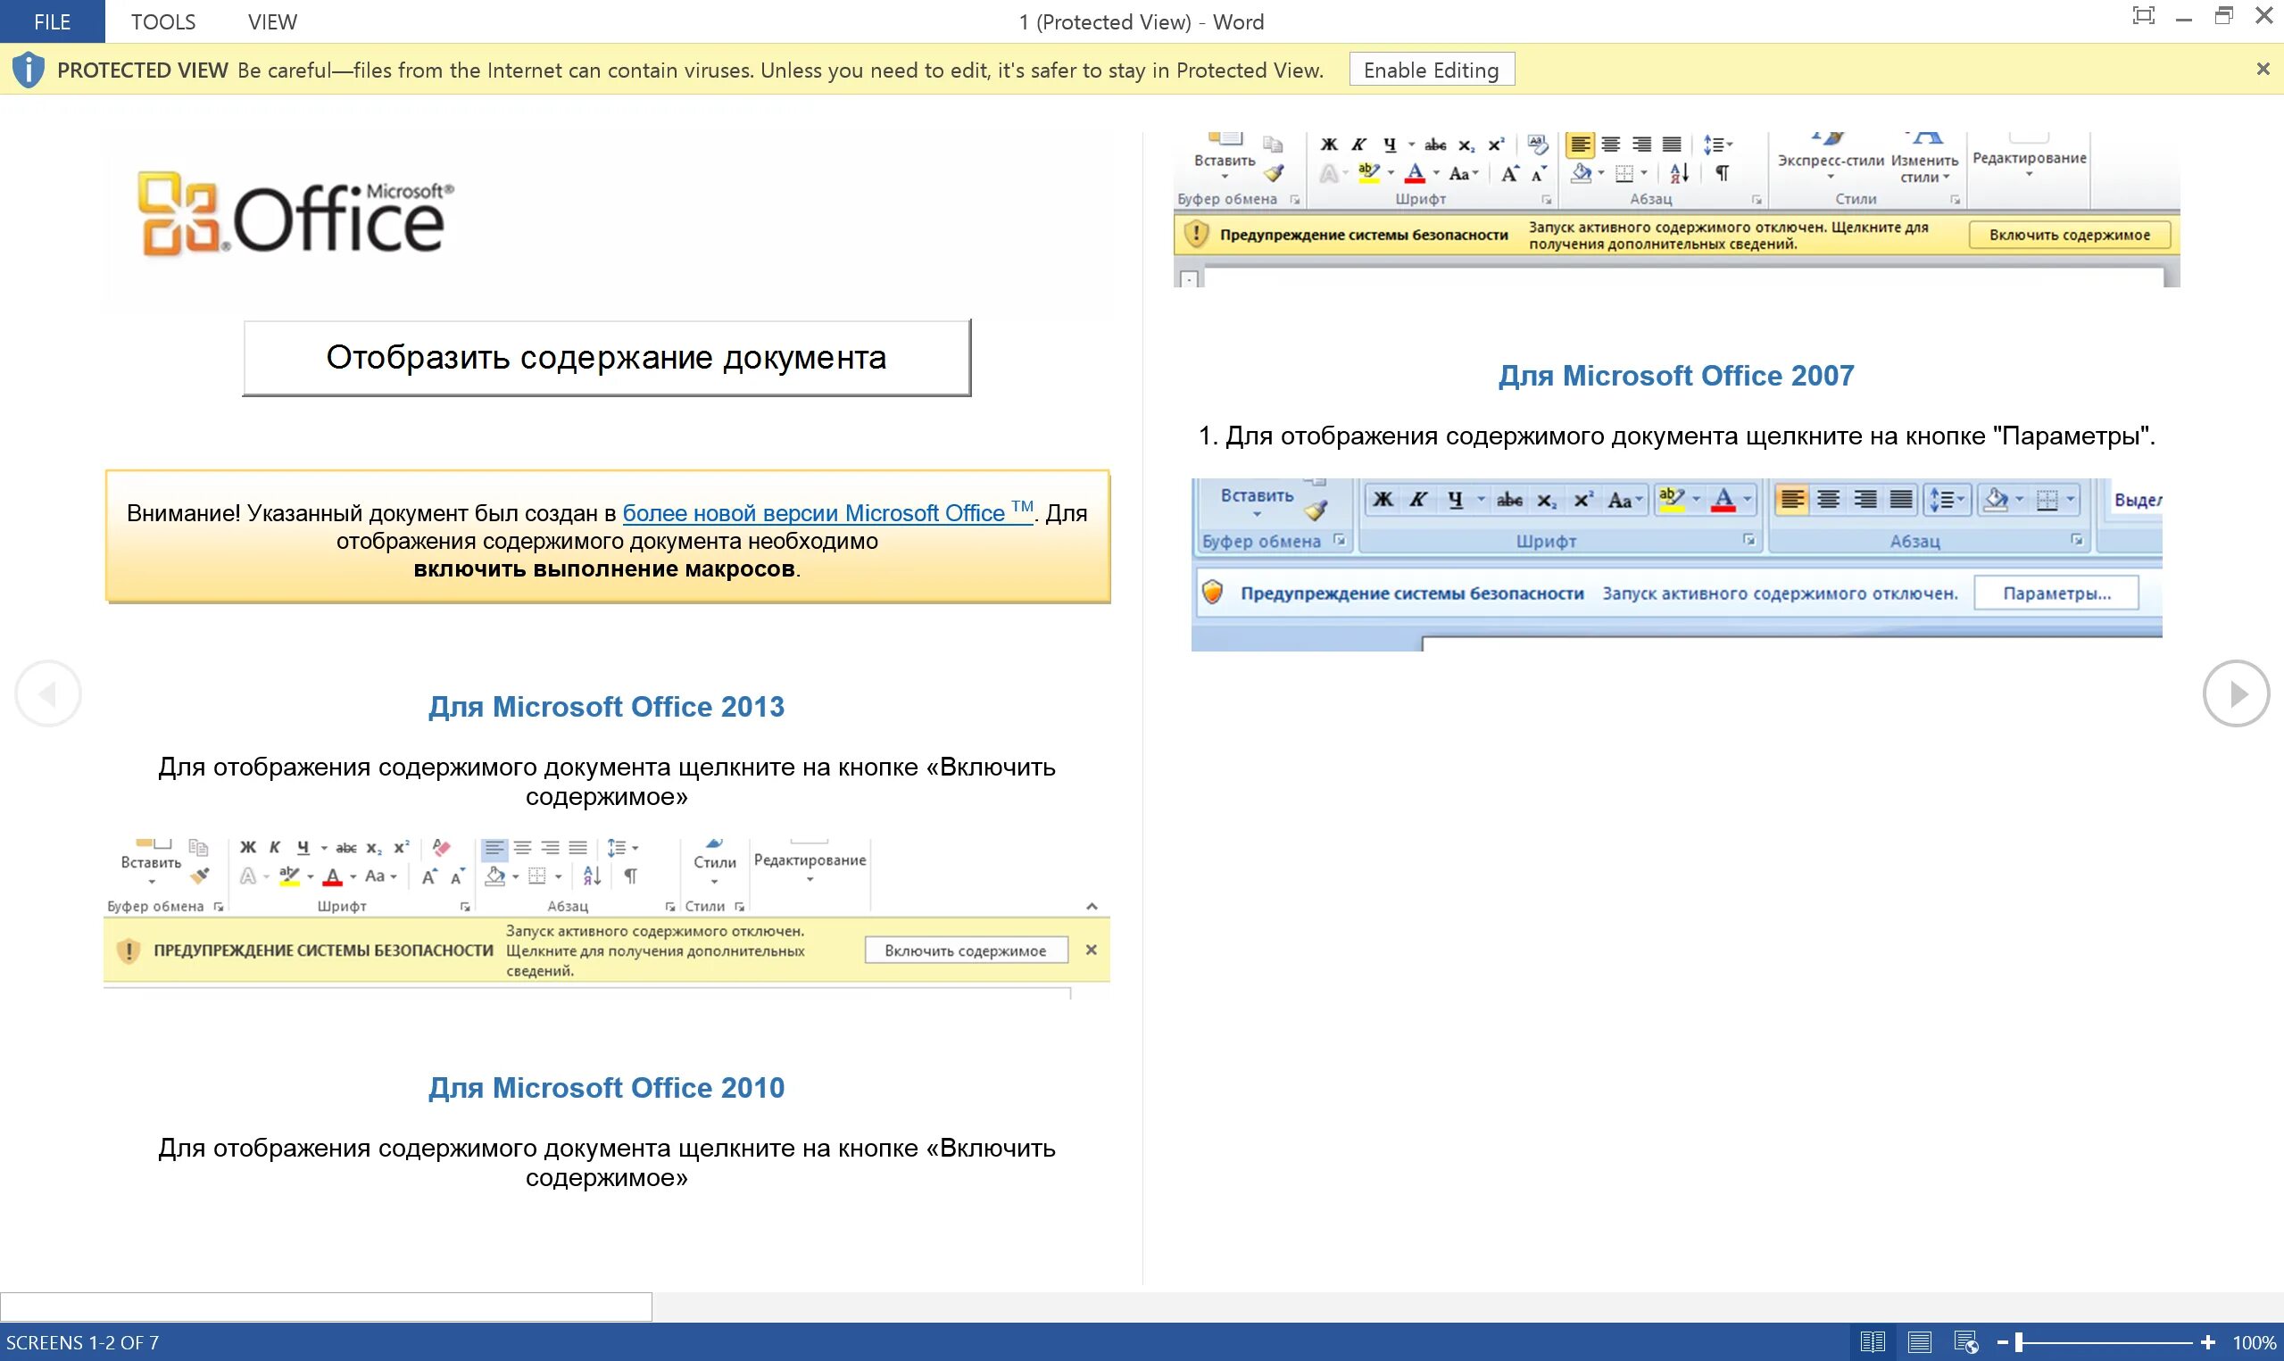Image resolution: width=2284 pixels, height=1361 pixels.
Task: Open the VIEW menu
Action: click(x=272, y=21)
